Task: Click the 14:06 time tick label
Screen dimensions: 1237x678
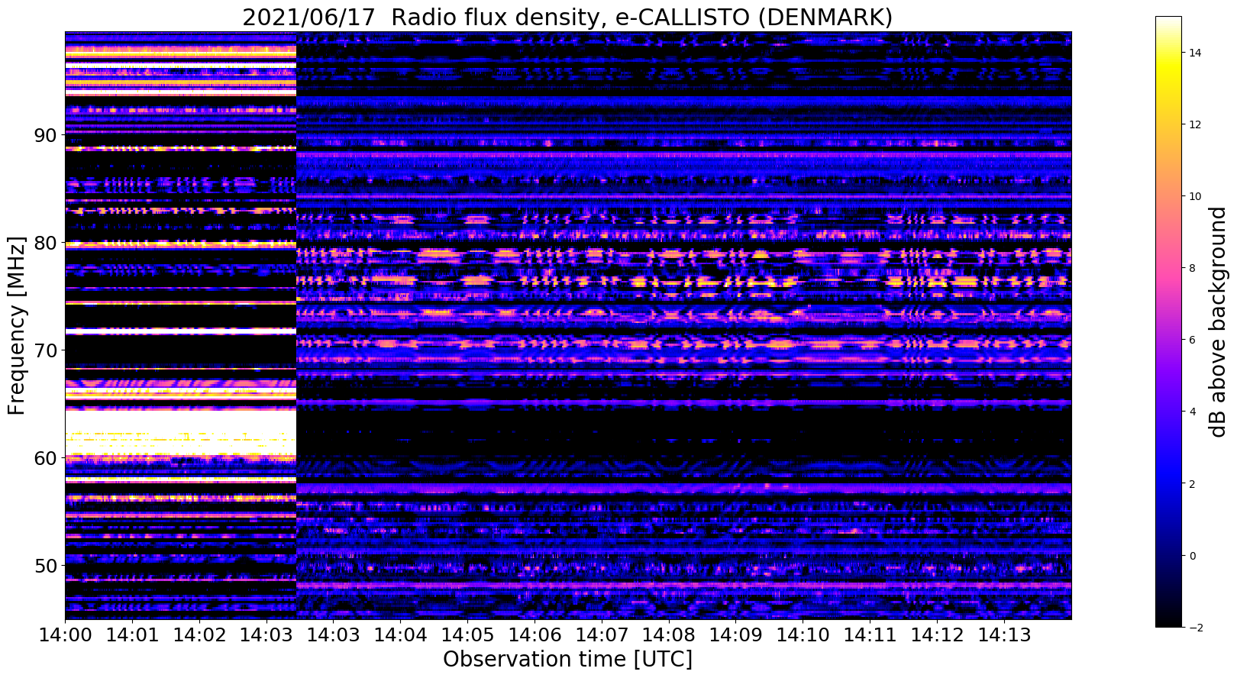Action: (535, 635)
